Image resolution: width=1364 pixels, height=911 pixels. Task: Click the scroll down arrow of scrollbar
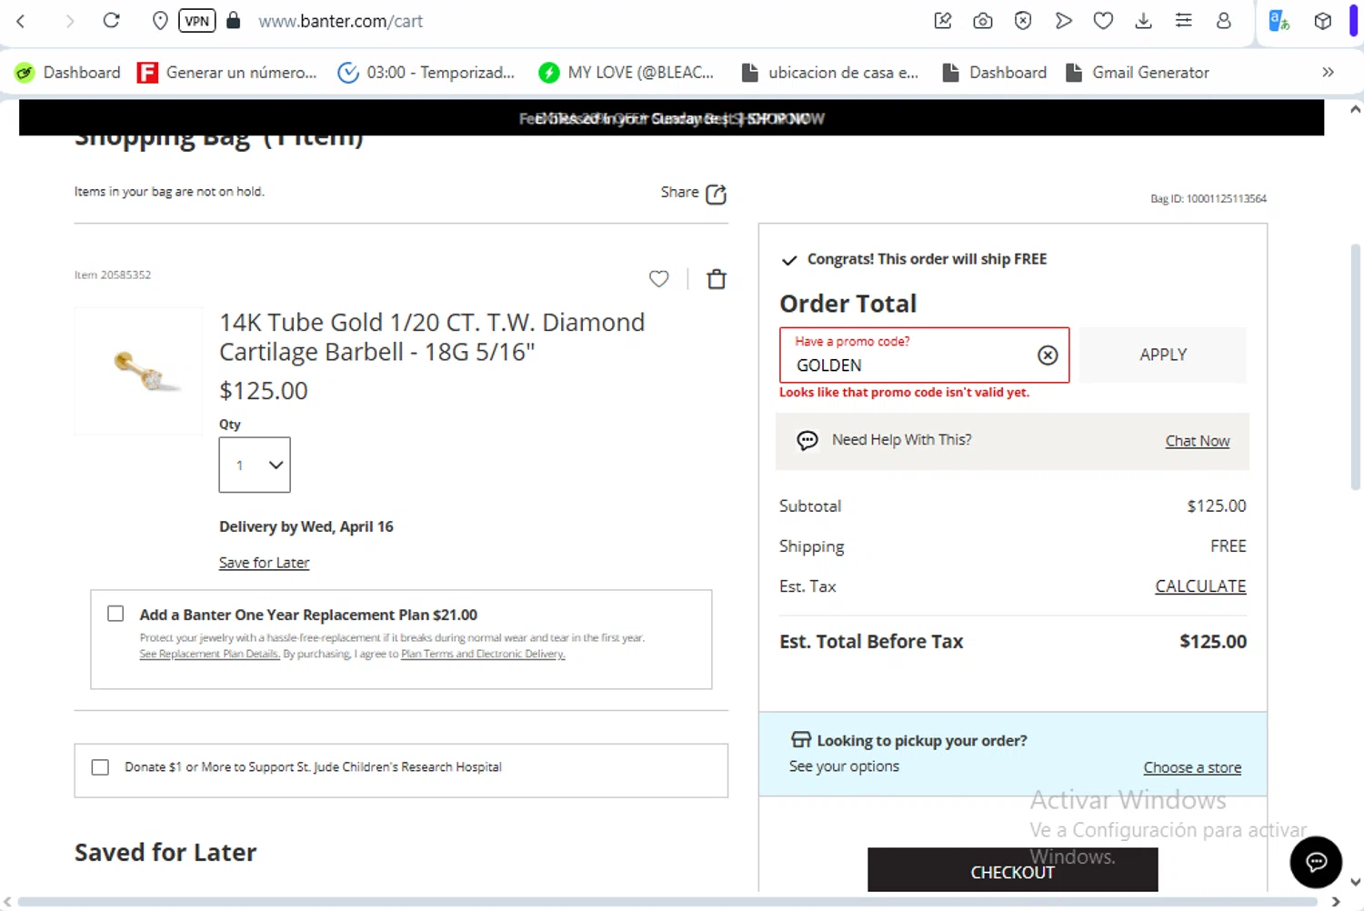(1355, 882)
